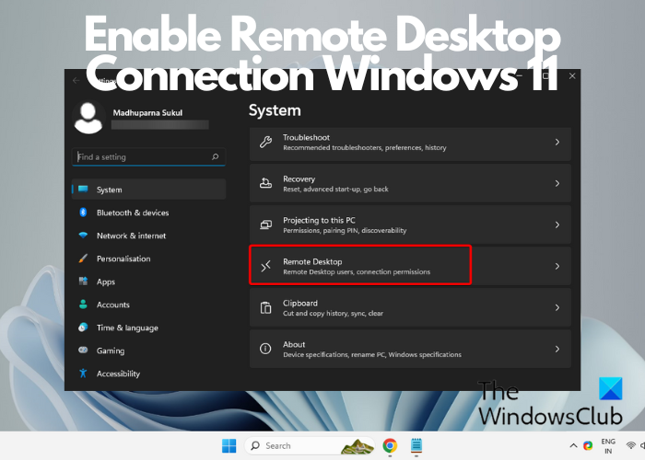Click the Troubleshoot wrench icon
This screenshot has height=460, width=645.
[x=265, y=142]
